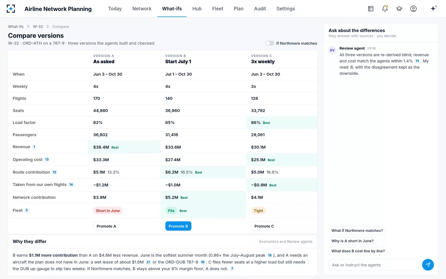Select 'What does B cost line by line?' chip

358,251
